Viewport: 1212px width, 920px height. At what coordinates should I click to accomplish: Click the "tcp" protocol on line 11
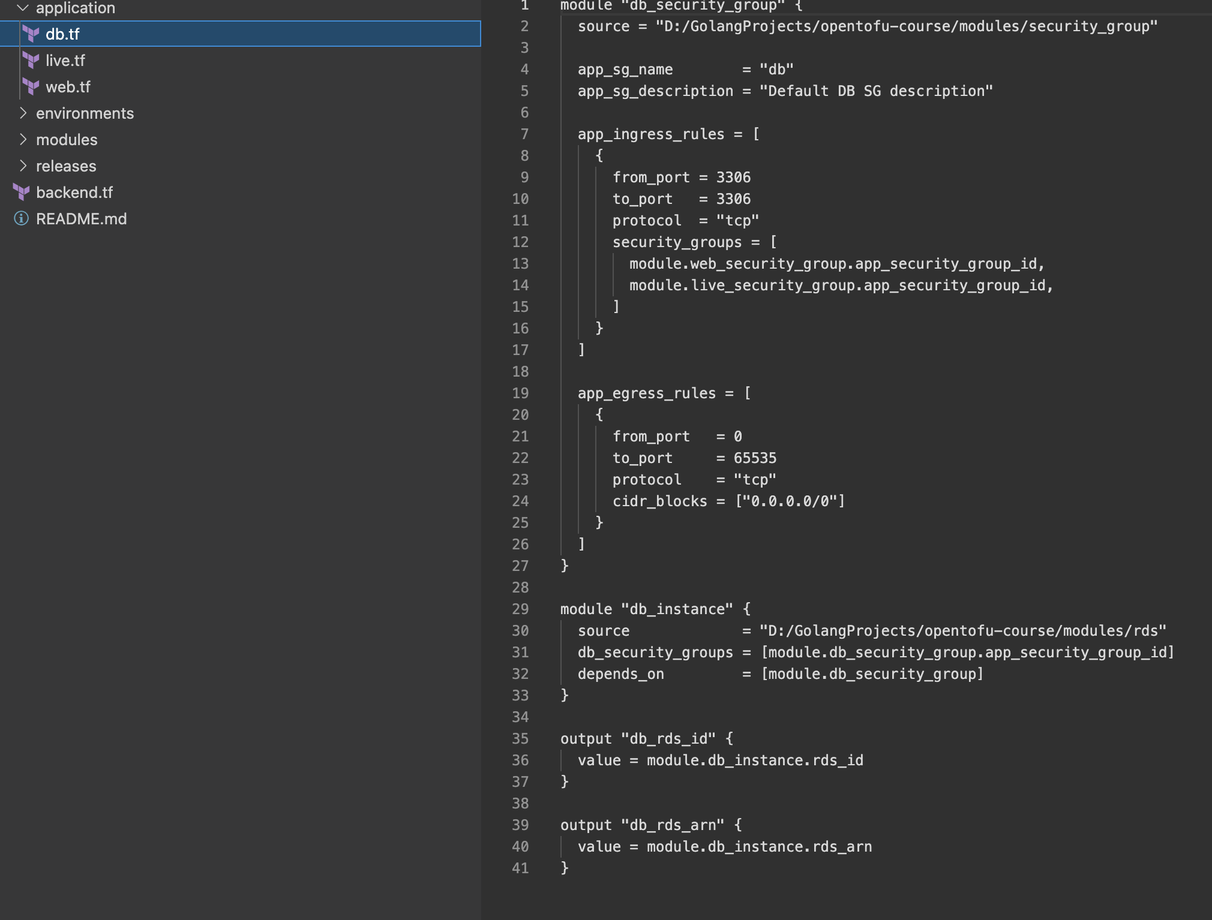737,221
